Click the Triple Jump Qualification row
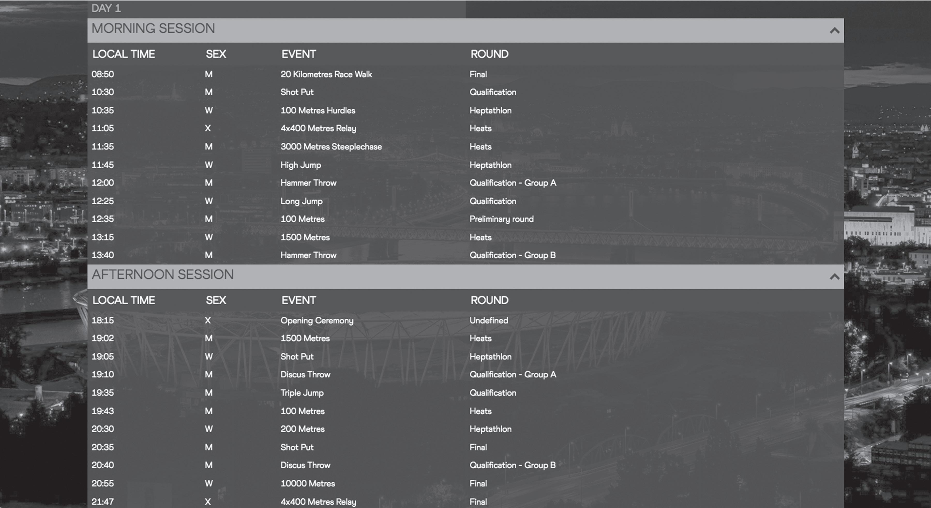Screen dimensions: 931x508 [302, 393]
